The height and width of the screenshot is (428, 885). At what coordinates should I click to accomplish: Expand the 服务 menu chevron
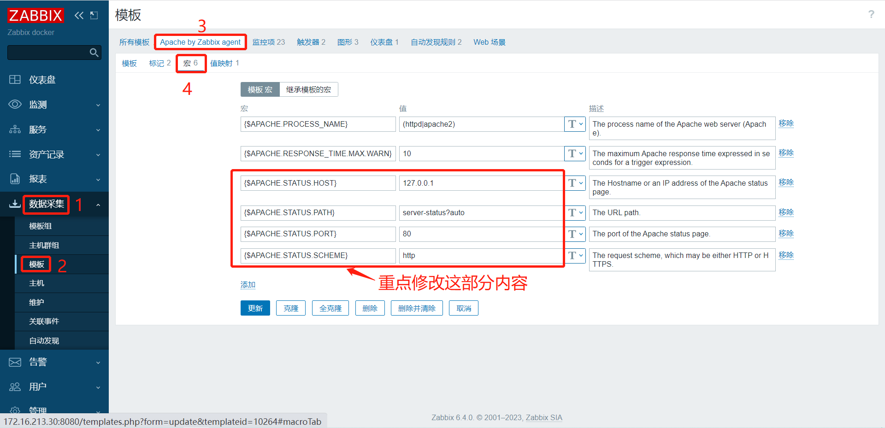[x=98, y=130]
